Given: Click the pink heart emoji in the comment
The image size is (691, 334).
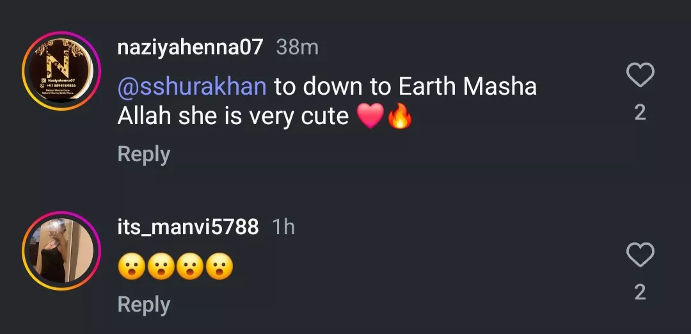Looking at the screenshot, I should point(370,117).
